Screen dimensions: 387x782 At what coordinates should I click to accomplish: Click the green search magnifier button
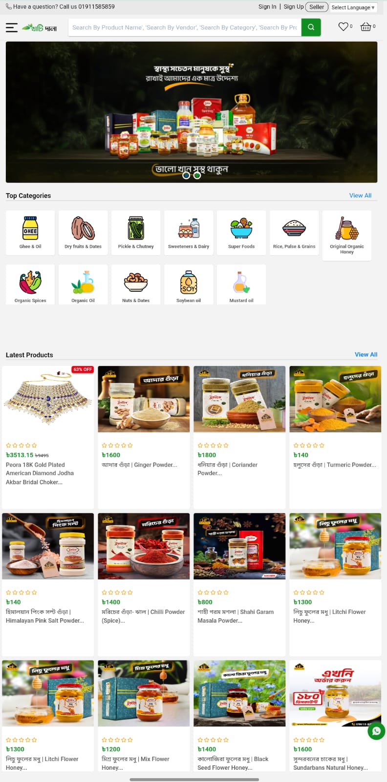tap(311, 27)
